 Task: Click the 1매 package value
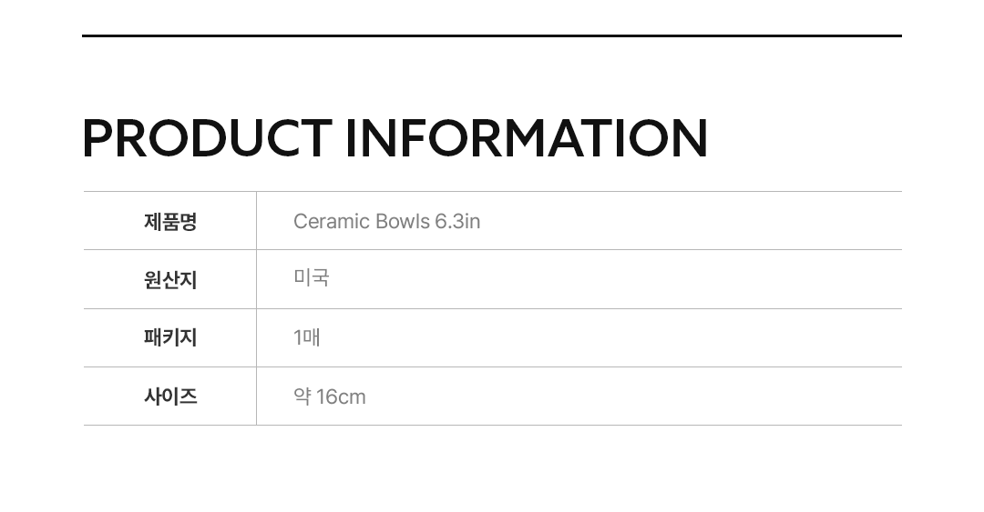coord(306,337)
